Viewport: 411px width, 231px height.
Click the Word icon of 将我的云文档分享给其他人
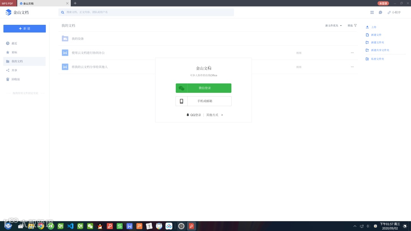(x=65, y=67)
